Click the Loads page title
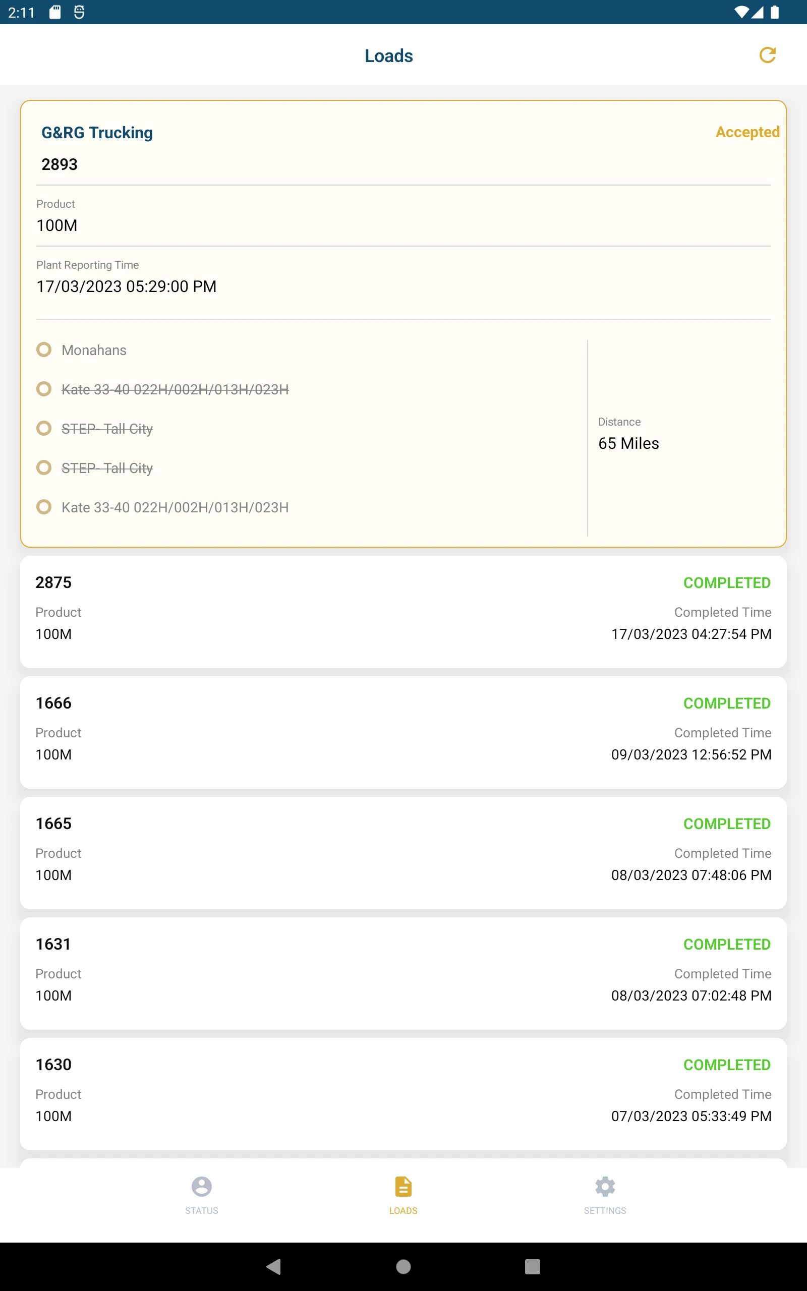Image resolution: width=807 pixels, height=1291 pixels. (388, 55)
